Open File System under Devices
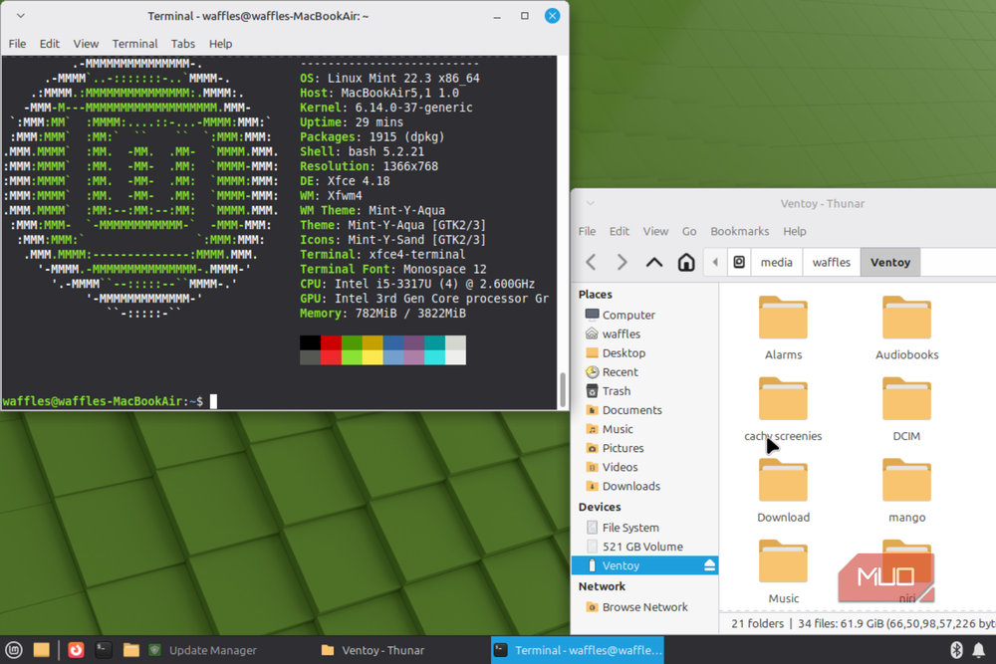This screenshot has height=664, width=996. click(x=644, y=528)
